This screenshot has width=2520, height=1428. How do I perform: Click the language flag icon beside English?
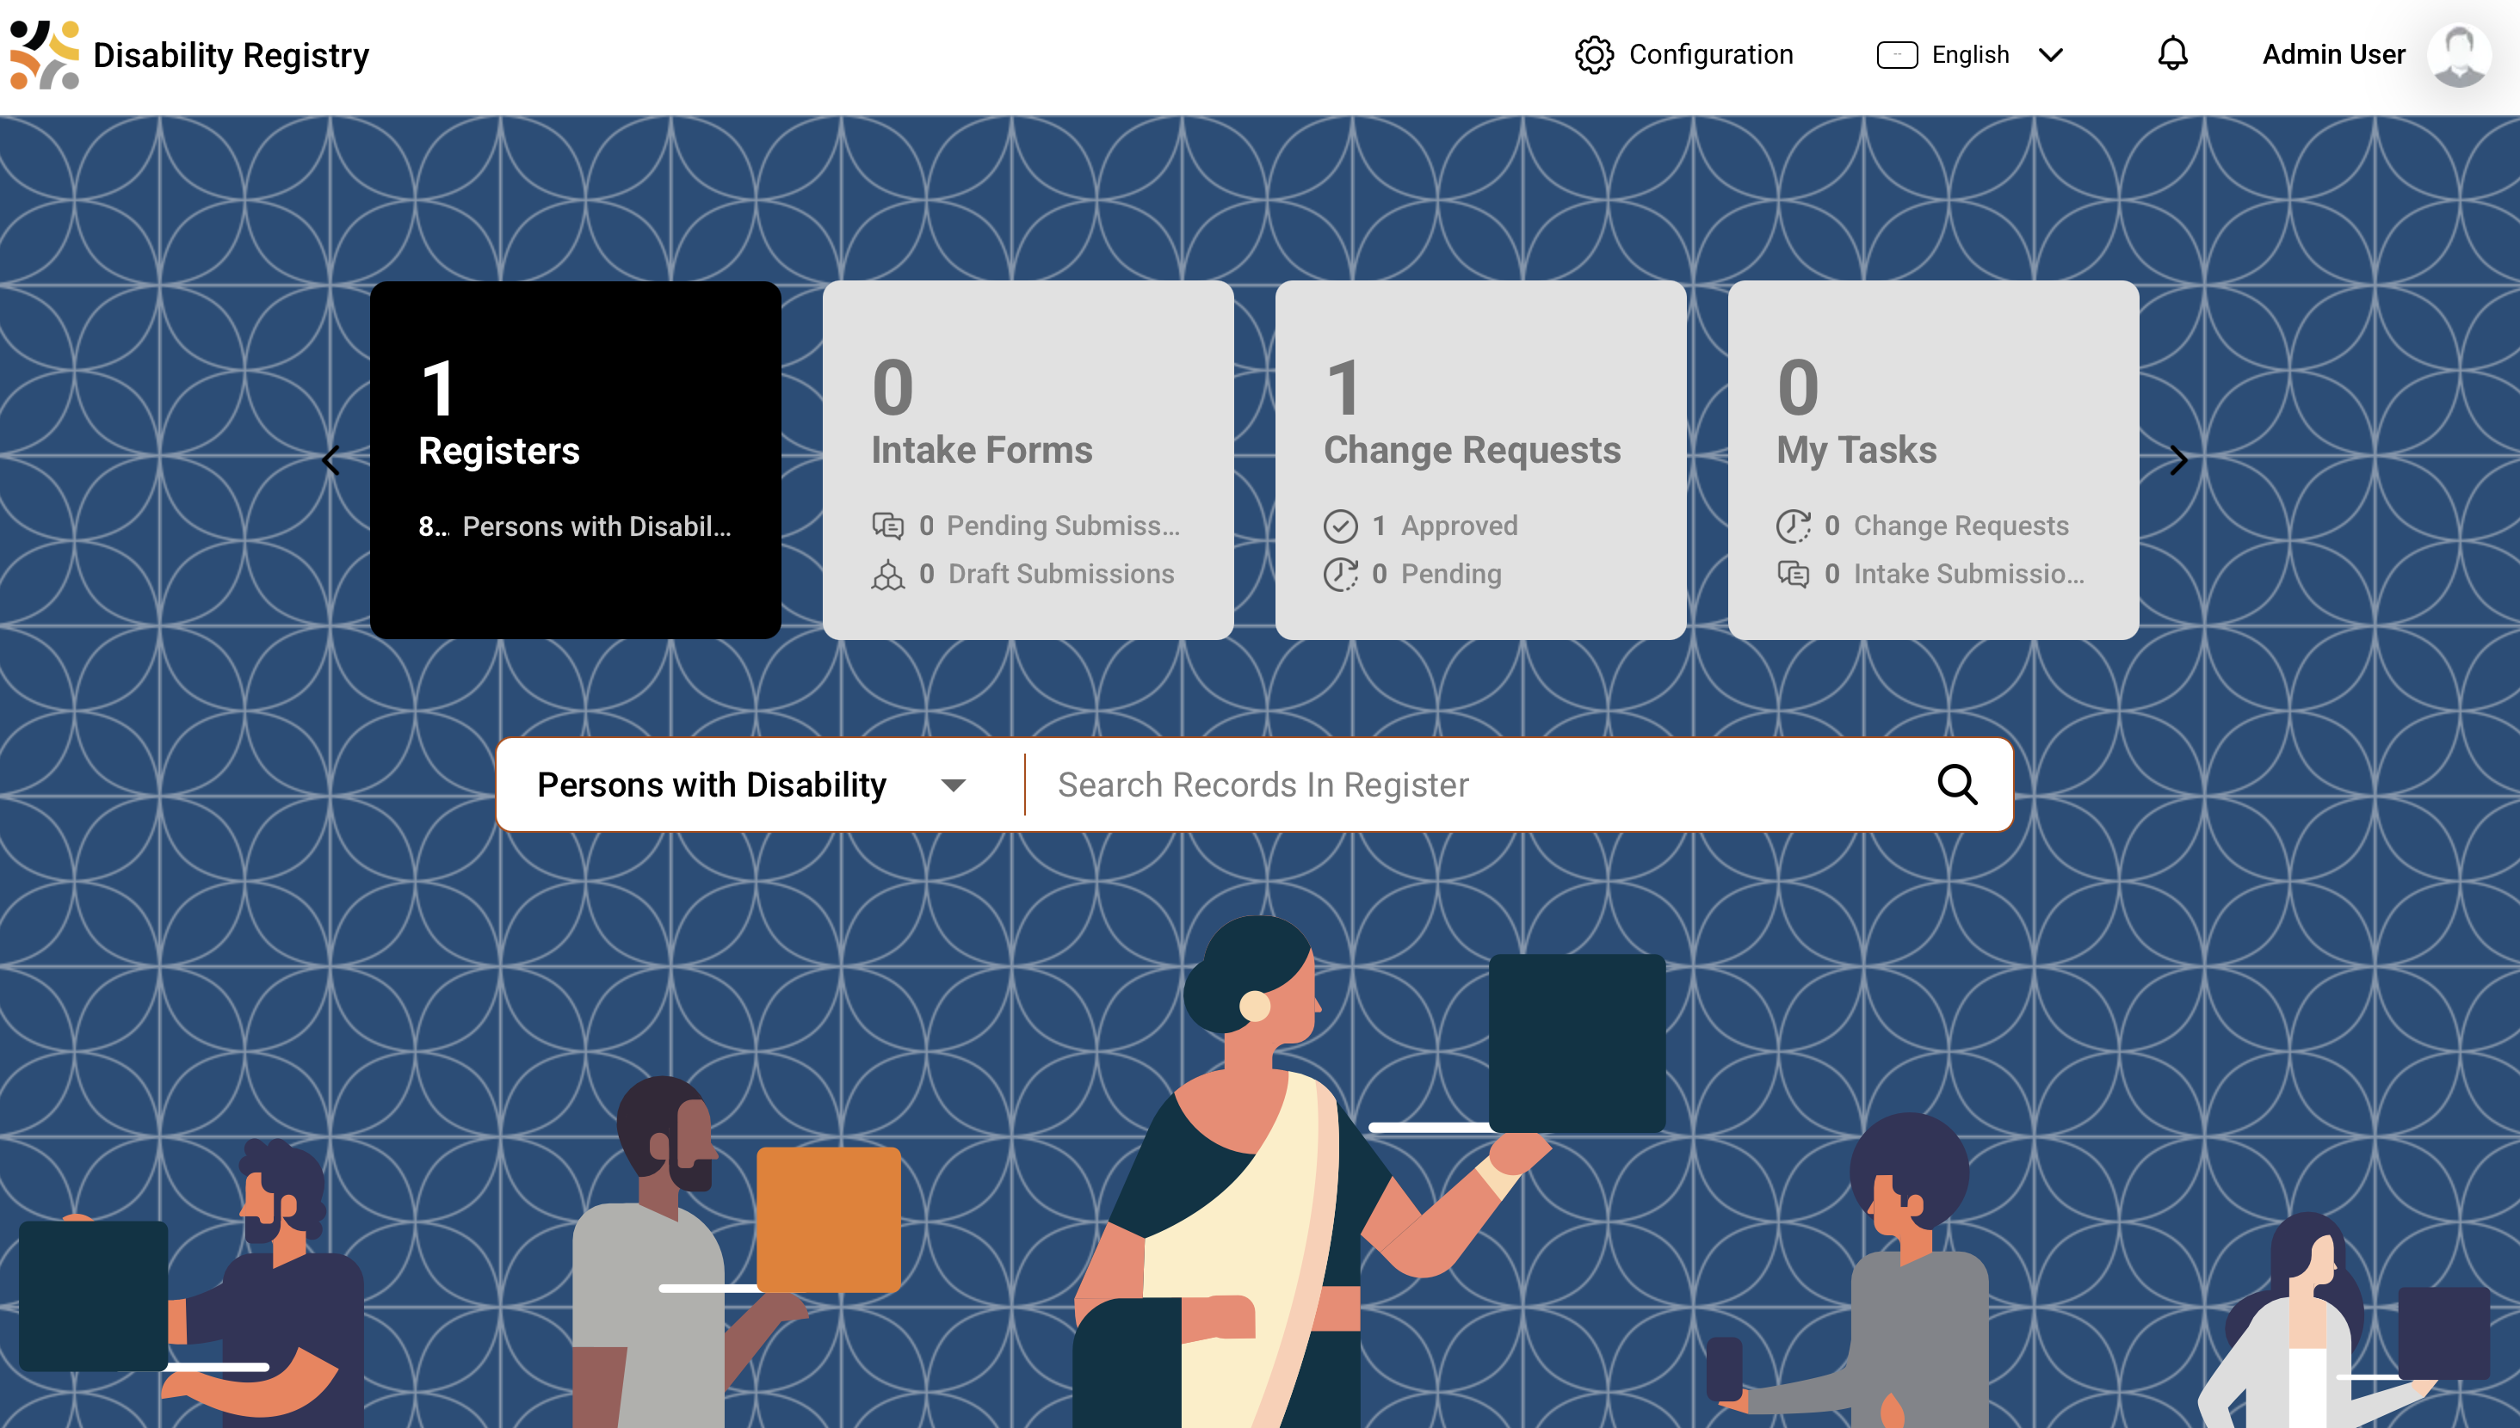(x=1897, y=55)
